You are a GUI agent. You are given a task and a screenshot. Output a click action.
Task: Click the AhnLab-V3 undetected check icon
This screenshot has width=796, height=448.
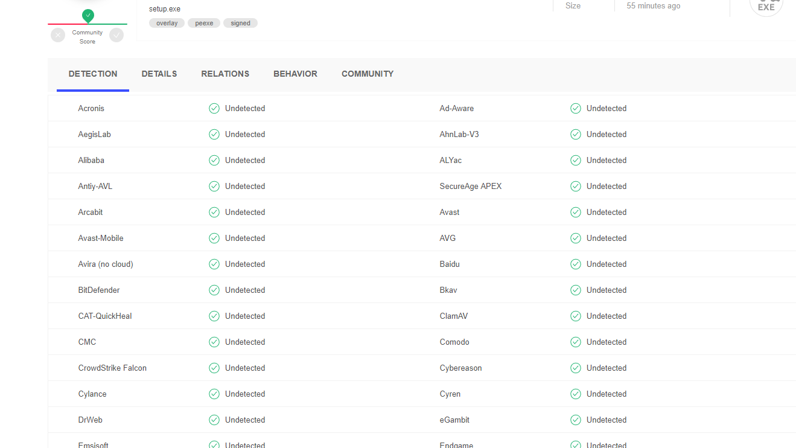click(x=576, y=134)
